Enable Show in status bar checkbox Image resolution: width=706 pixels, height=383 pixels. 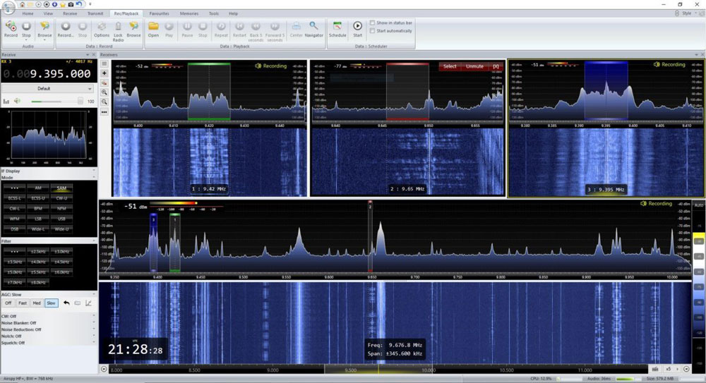click(x=372, y=23)
